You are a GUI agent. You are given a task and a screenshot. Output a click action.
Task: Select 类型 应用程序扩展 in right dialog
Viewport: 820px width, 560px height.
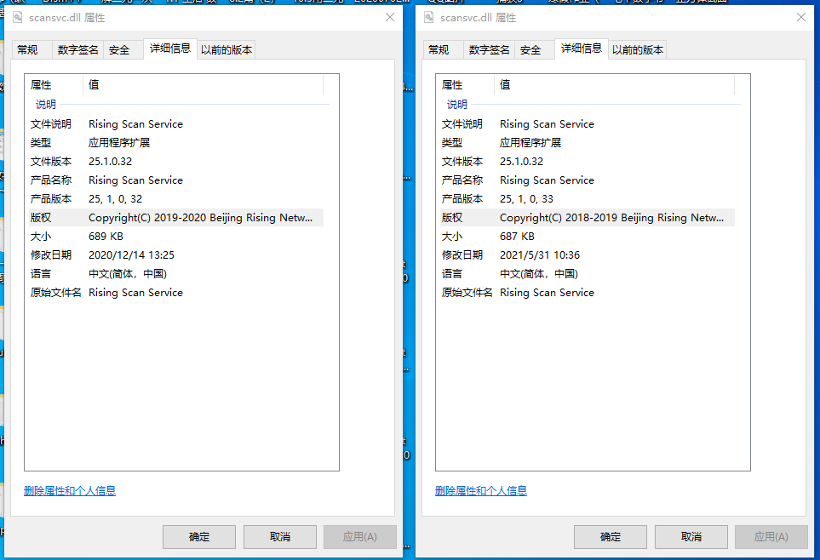pyautogui.click(x=588, y=143)
